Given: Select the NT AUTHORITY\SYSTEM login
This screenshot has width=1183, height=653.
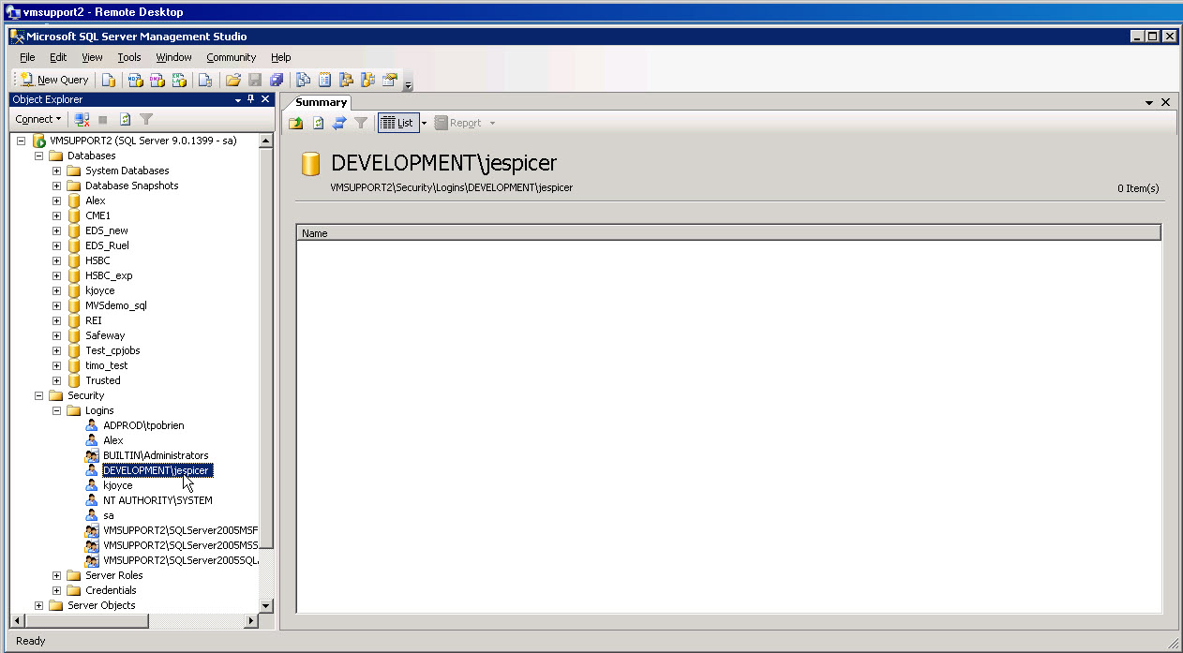Looking at the screenshot, I should (157, 500).
